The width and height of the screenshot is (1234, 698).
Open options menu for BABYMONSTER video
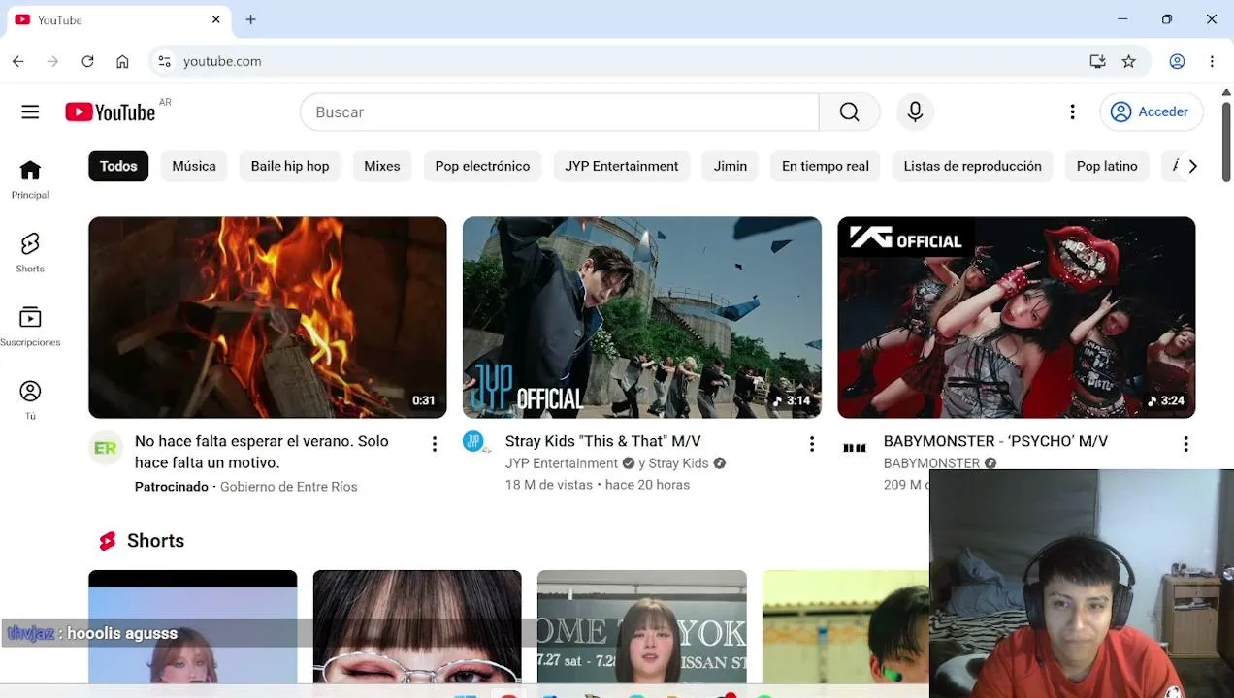pyautogui.click(x=1185, y=444)
